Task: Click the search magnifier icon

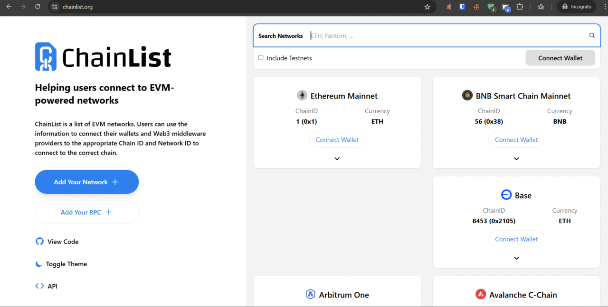Action: (x=592, y=36)
